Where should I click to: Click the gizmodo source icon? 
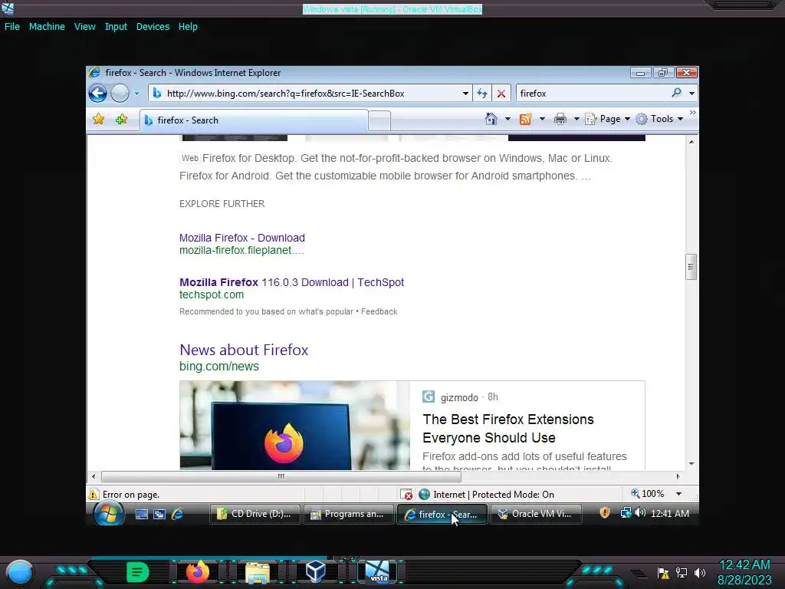coord(429,397)
